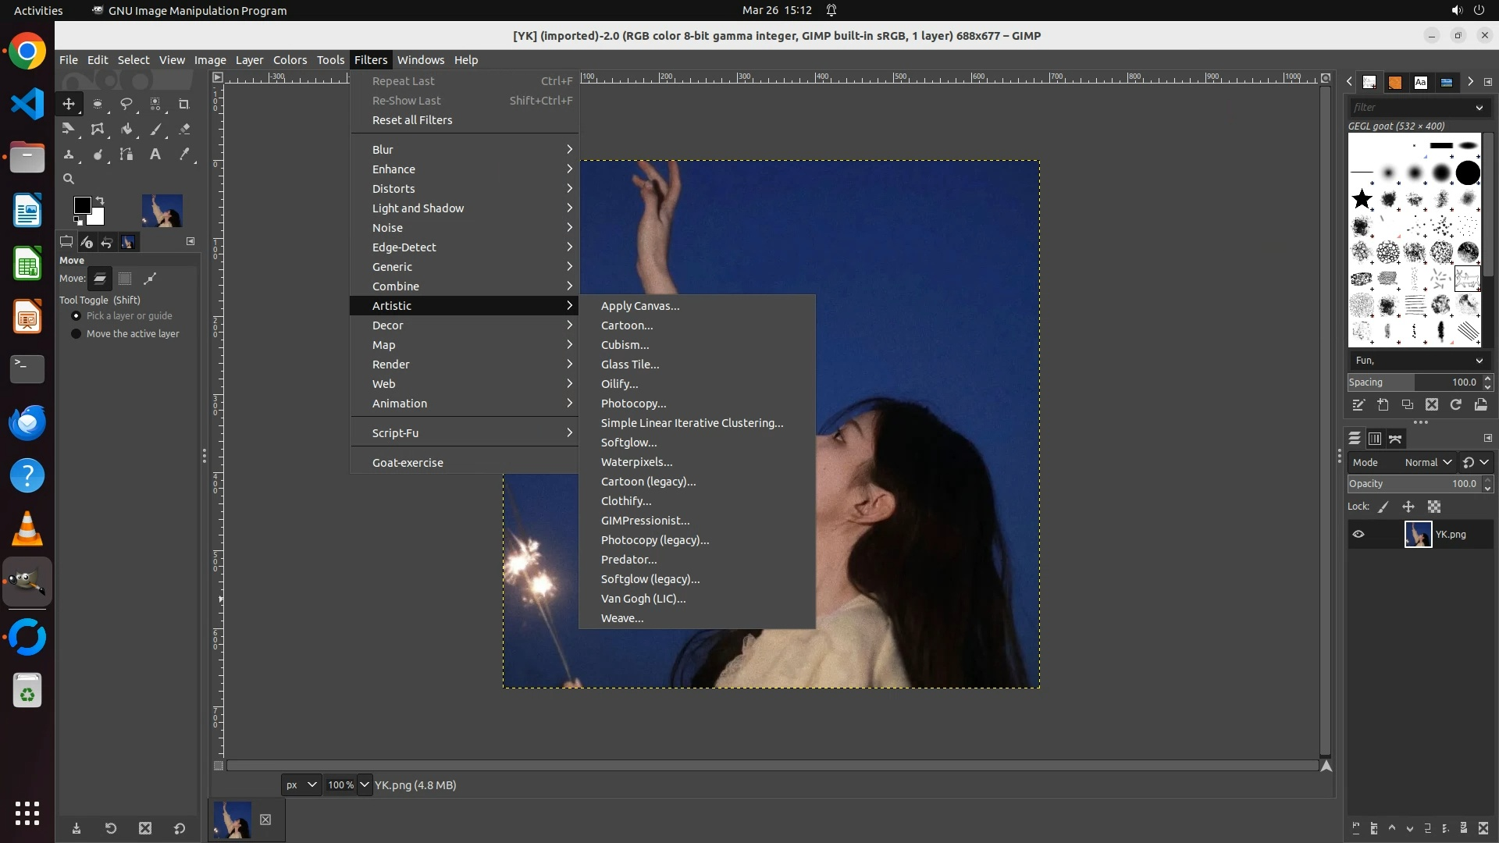This screenshot has height=843, width=1499.
Task: Click Reset all Filters
Action: coord(411,120)
